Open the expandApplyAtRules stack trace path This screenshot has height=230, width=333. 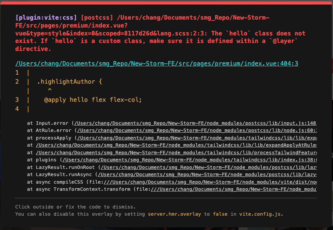click(176, 145)
